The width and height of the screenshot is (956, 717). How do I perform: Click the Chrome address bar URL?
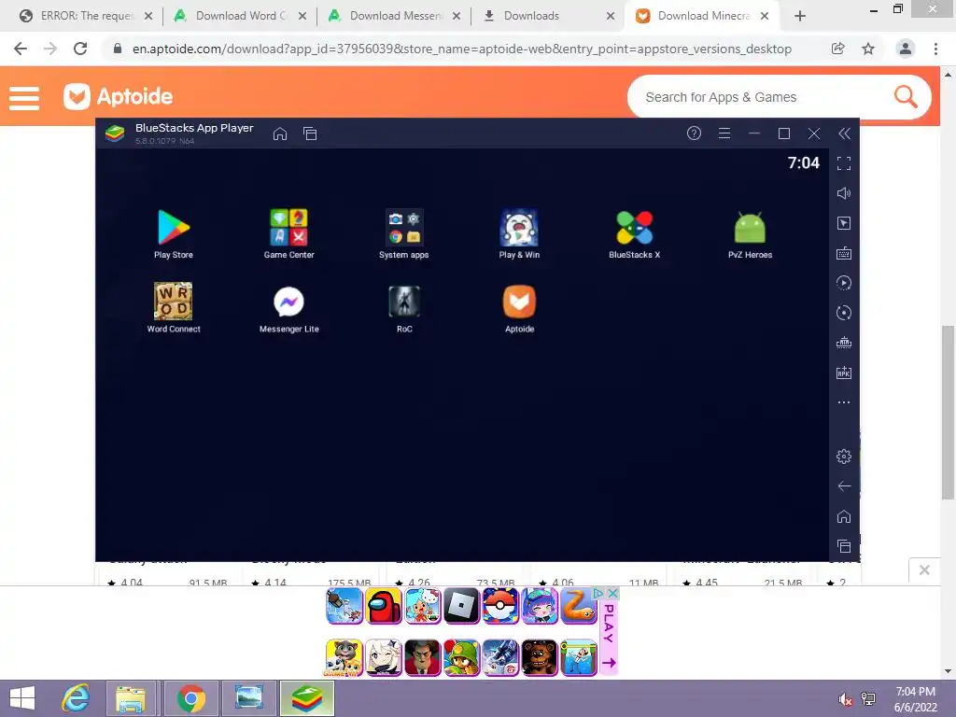tap(461, 49)
